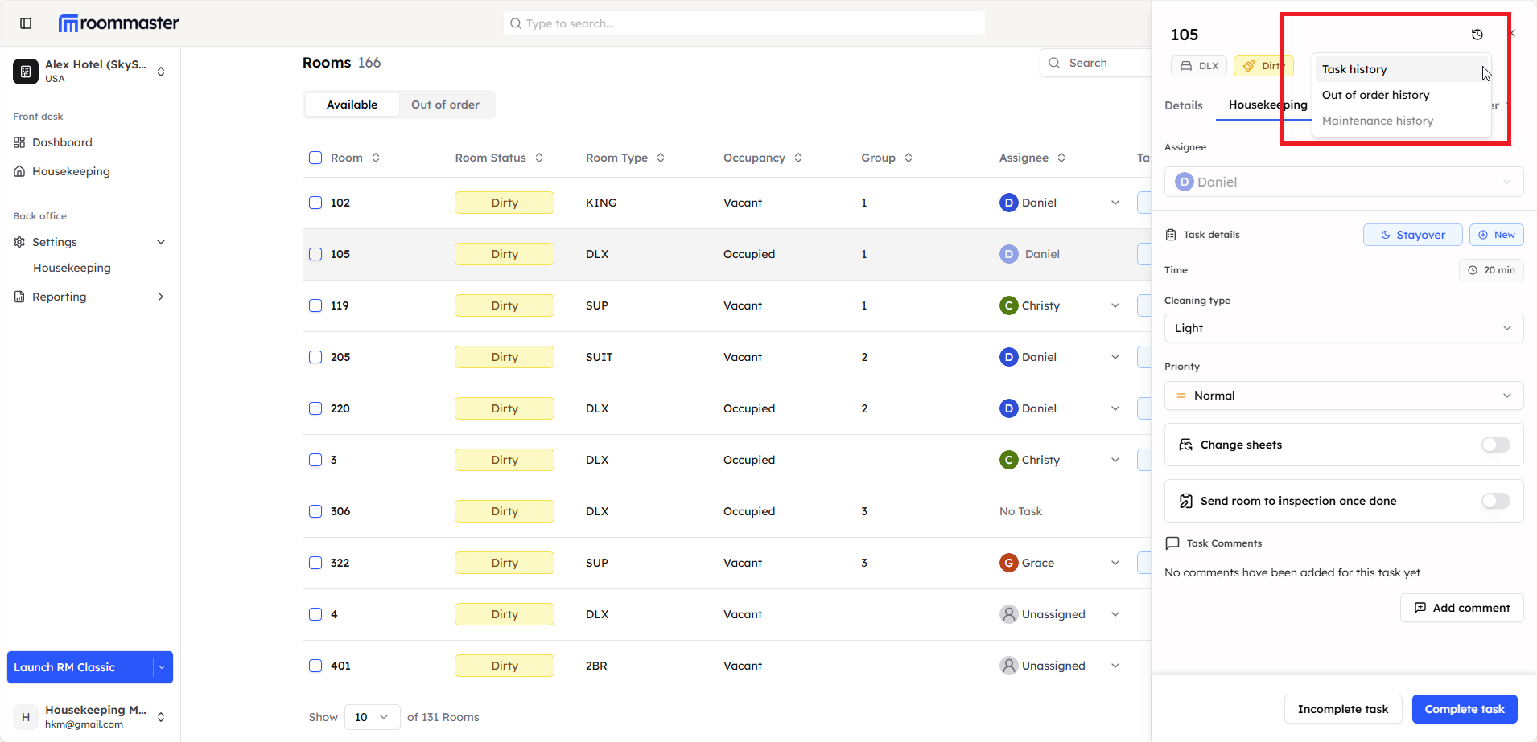Open the Cleaning type dropdown
Image resolution: width=1537 pixels, height=742 pixels.
coord(1343,328)
